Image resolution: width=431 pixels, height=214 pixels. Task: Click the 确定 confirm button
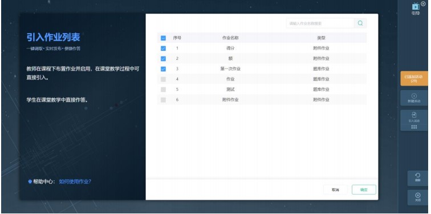(x=364, y=190)
